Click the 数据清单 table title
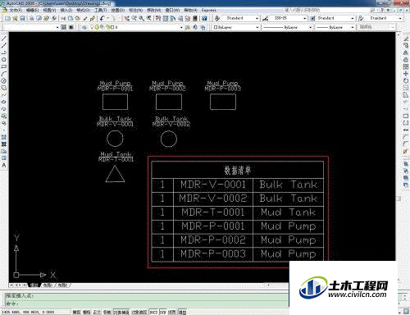This screenshot has width=410, height=315. [238, 170]
